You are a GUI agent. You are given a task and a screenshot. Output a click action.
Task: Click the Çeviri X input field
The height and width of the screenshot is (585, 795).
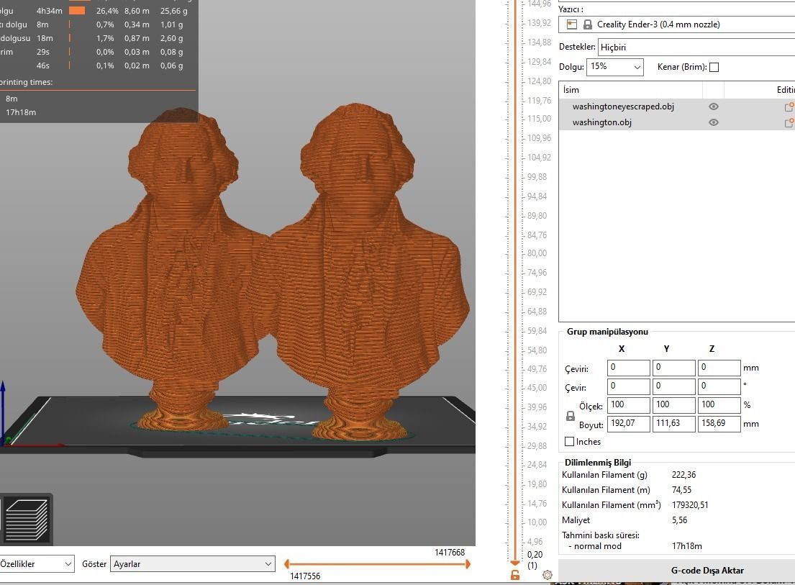(628, 368)
